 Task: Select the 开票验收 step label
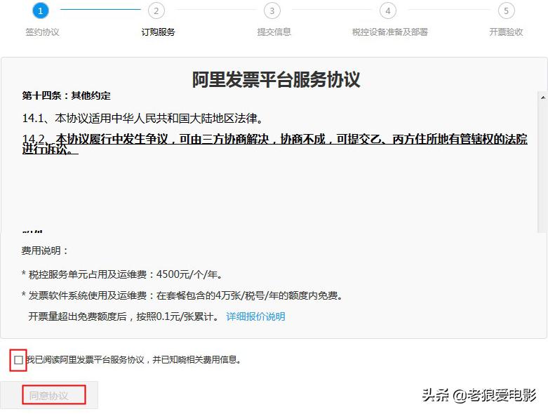click(x=506, y=32)
